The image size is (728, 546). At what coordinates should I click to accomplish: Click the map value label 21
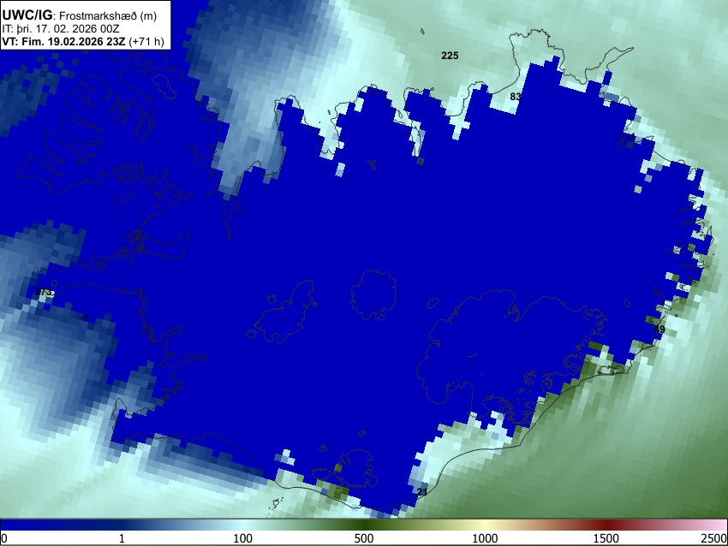pyautogui.click(x=422, y=492)
